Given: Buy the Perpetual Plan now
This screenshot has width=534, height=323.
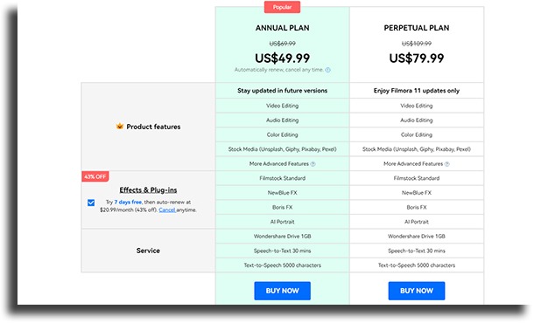Looking at the screenshot, I should [417, 291].
